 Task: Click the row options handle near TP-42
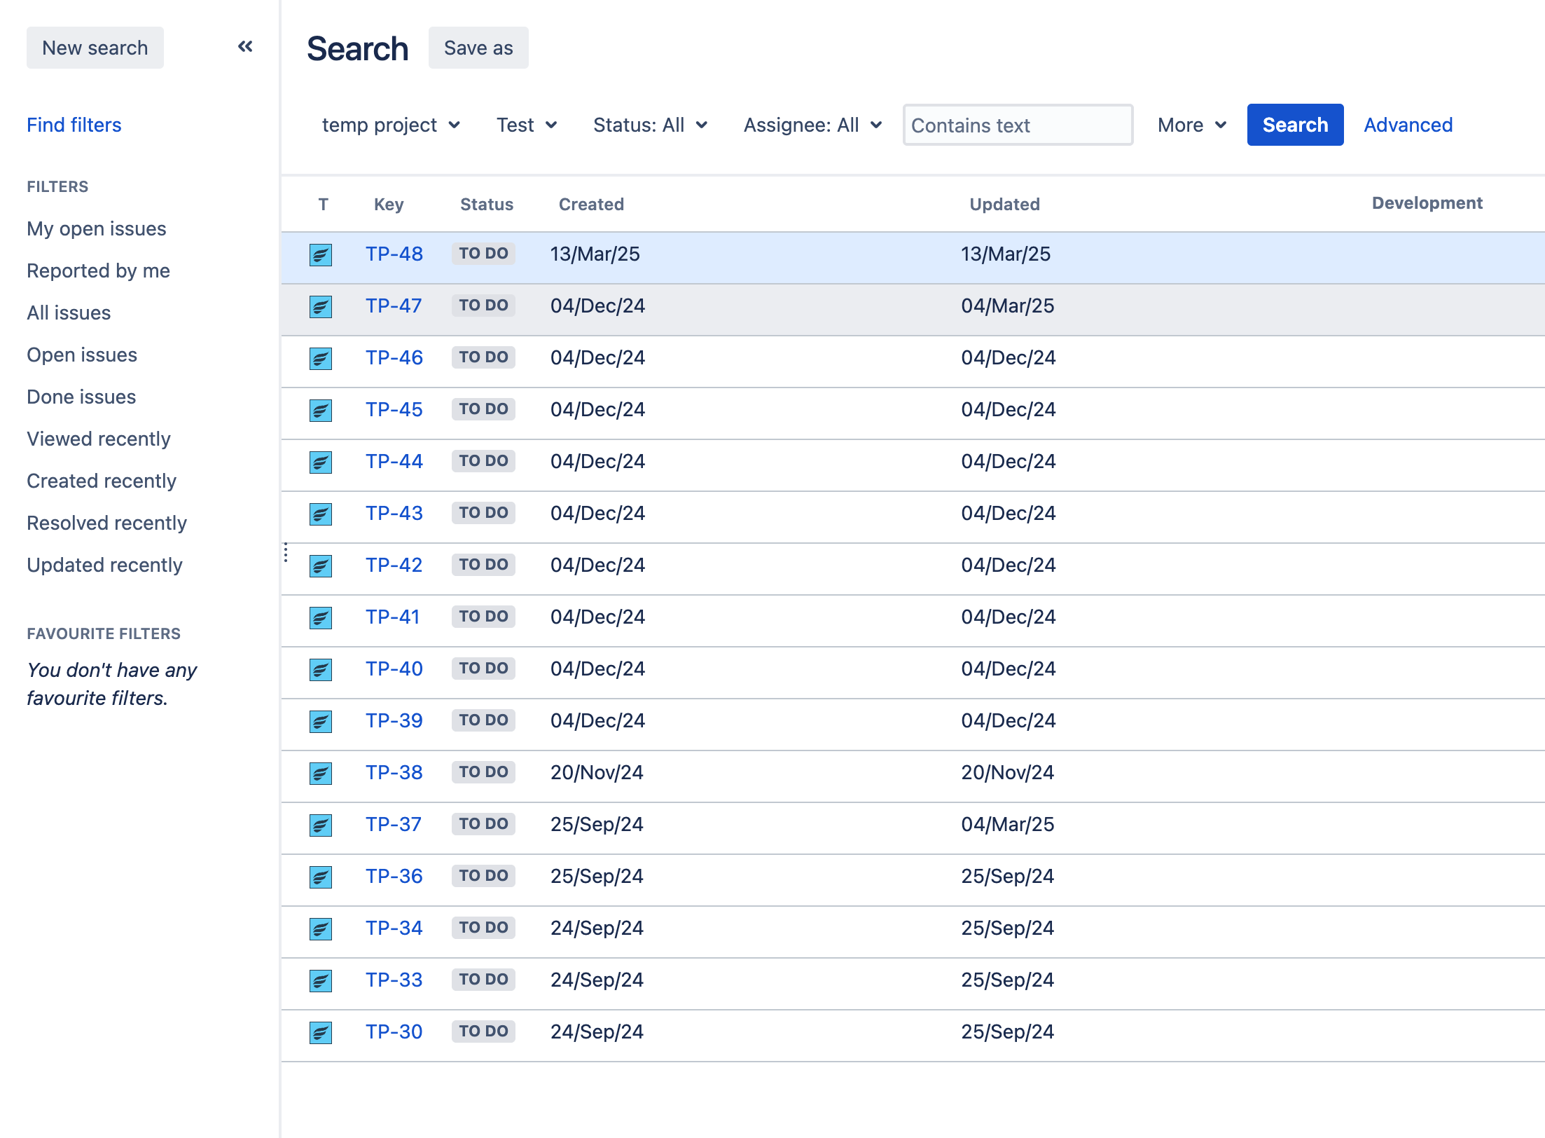tap(286, 554)
